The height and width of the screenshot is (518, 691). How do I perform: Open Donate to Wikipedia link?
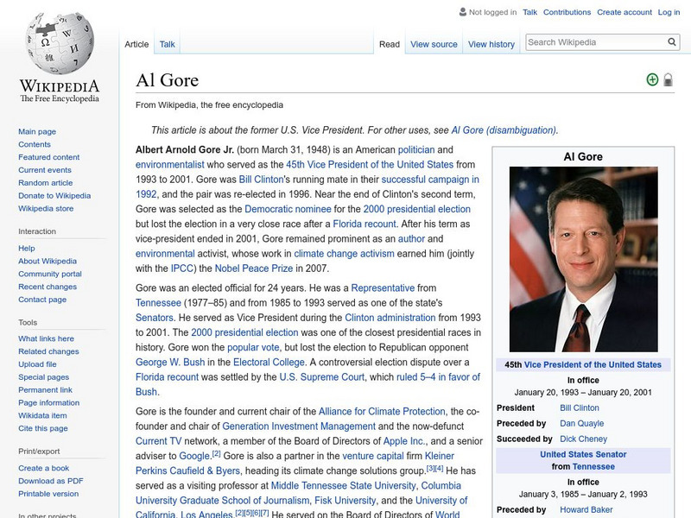(54, 196)
